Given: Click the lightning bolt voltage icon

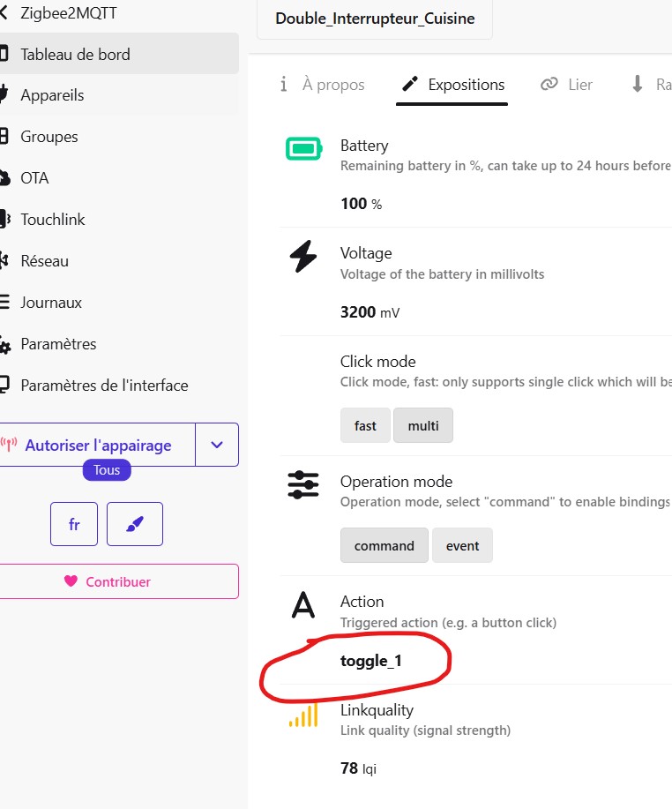Looking at the screenshot, I should point(303,257).
